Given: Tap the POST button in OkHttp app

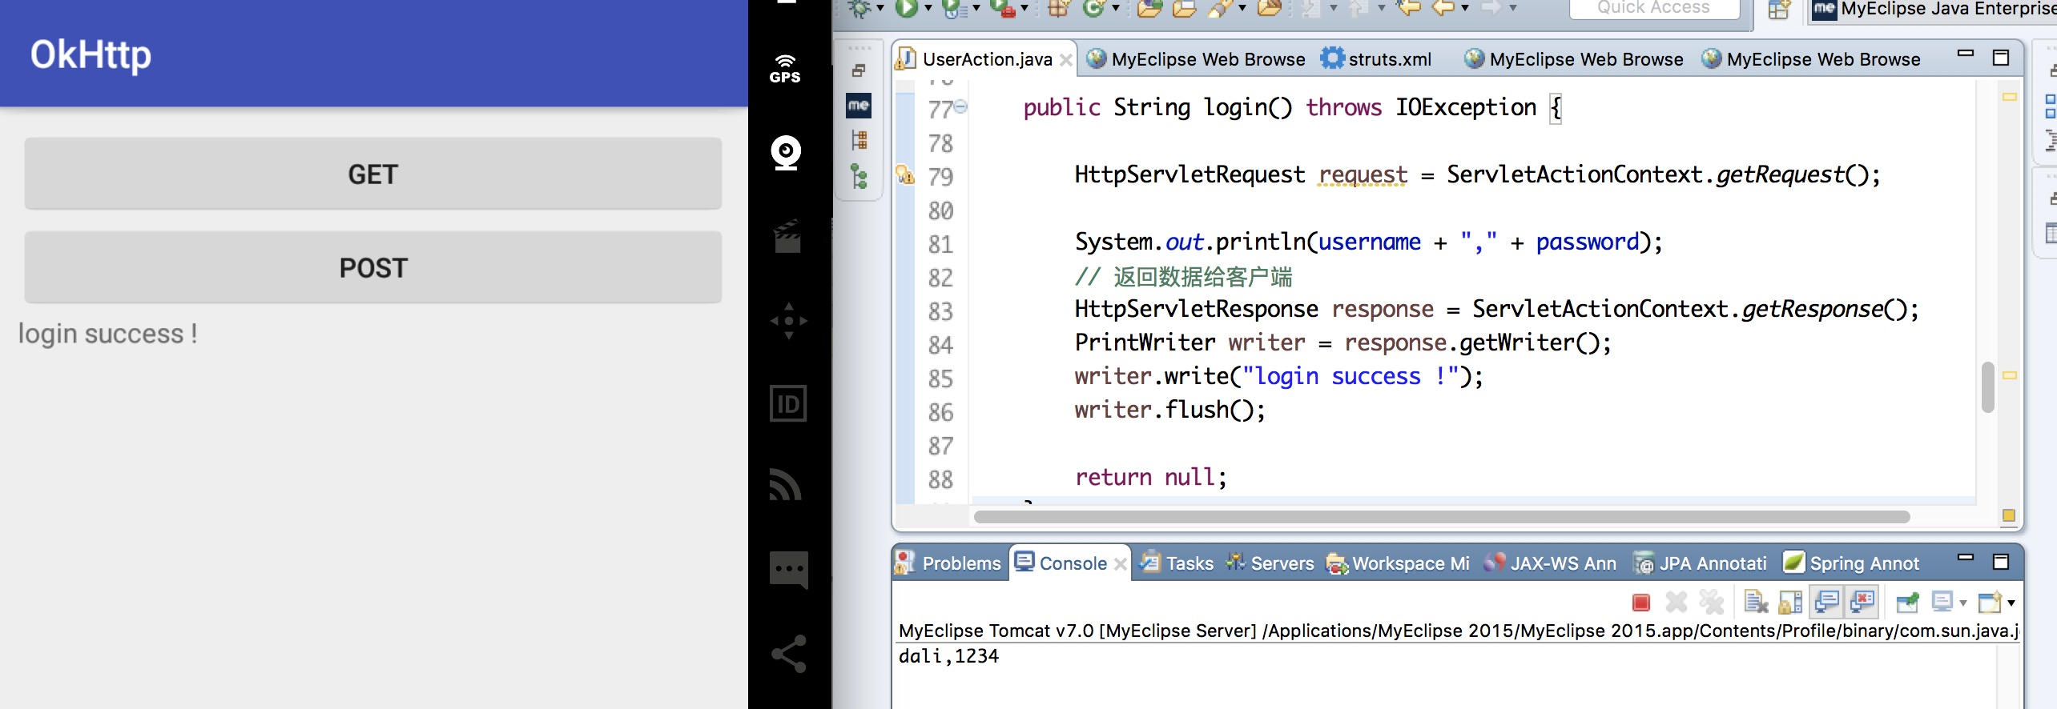Looking at the screenshot, I should coord(372,267).
